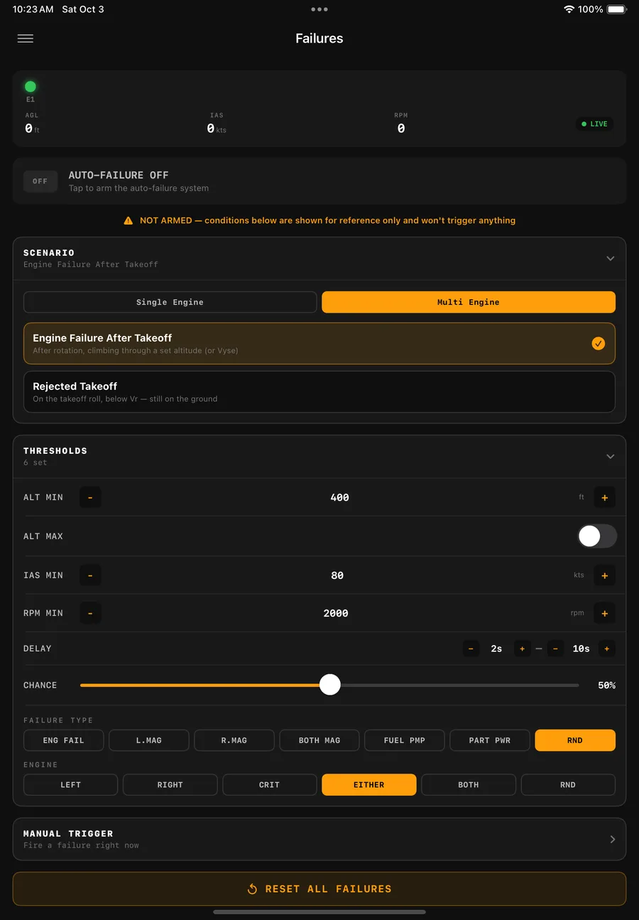Image resolution: width=639 pixels, height=920 pixels.
Task: Decrease the 2s minimum delay
Action: (x=471, y=649)
